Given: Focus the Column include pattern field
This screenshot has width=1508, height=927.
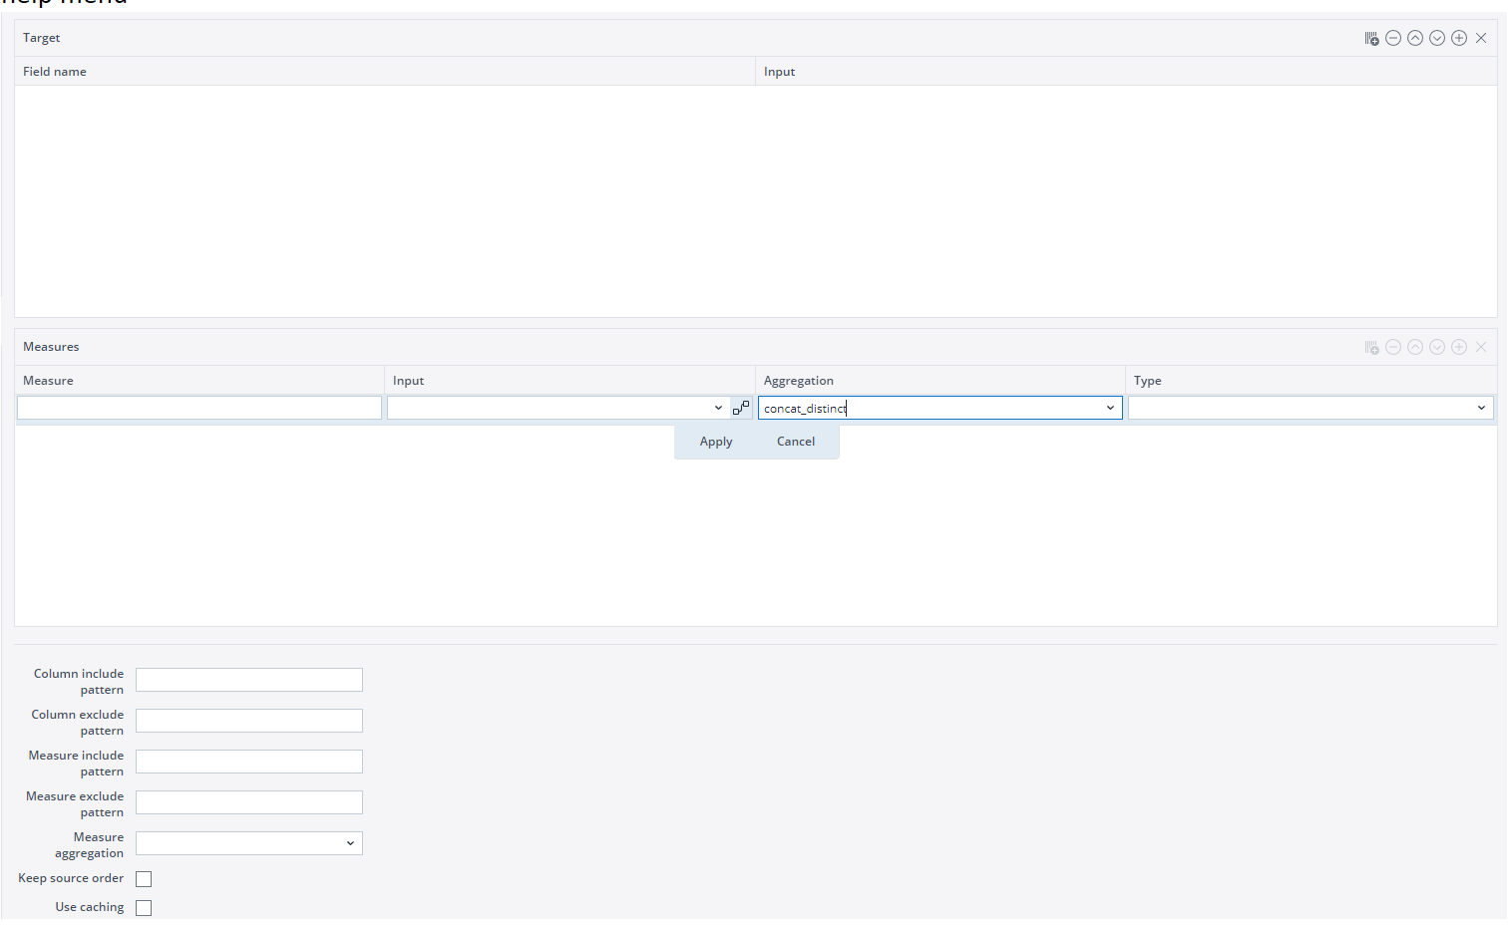Looking at the screenshot, I should coord(249,680).
